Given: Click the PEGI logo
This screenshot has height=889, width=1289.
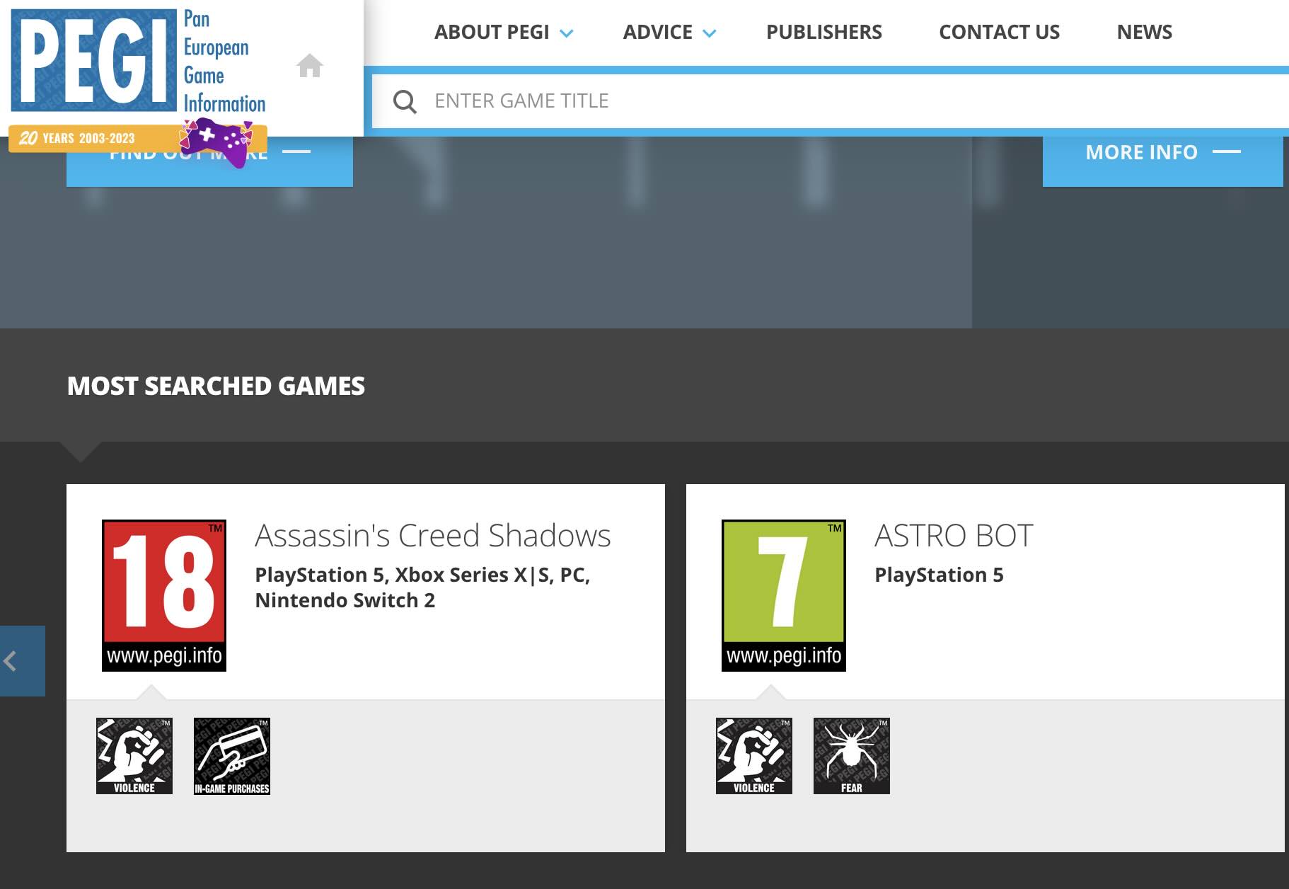Looking at the screenshot, I should [94, 60].
